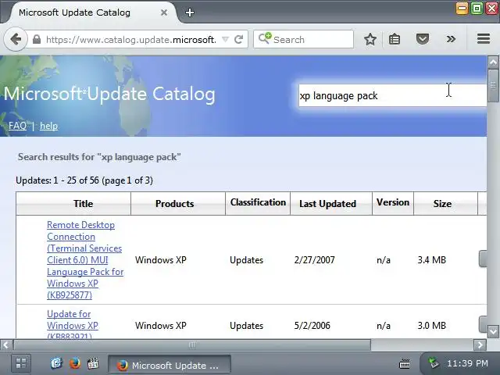Open the help link
Viewport: 500px width, 375px height.
pyautogui.click(x=48, y=126)
